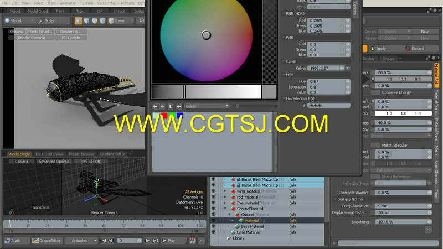Screen dimensions: 443x249
Task: Open the Animated dropdown in the timeline bar
Action: click(x=81, y=241)
